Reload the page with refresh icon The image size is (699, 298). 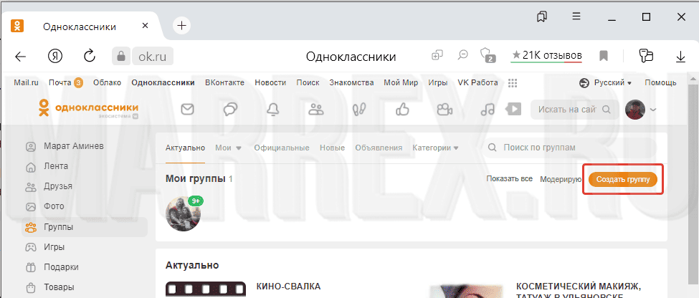click(90, 56)
